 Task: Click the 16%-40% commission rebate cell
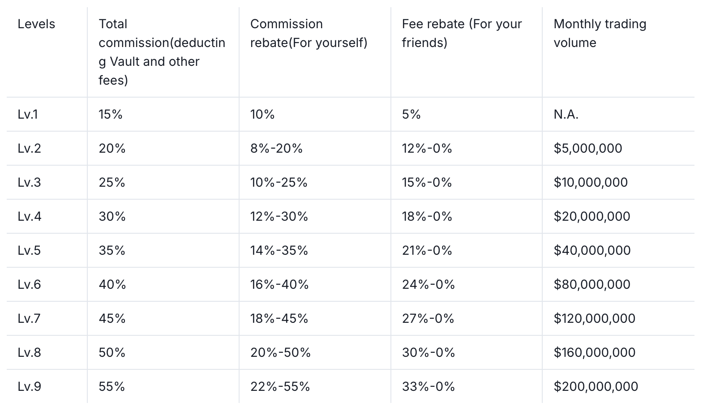[x=279, y=285]
